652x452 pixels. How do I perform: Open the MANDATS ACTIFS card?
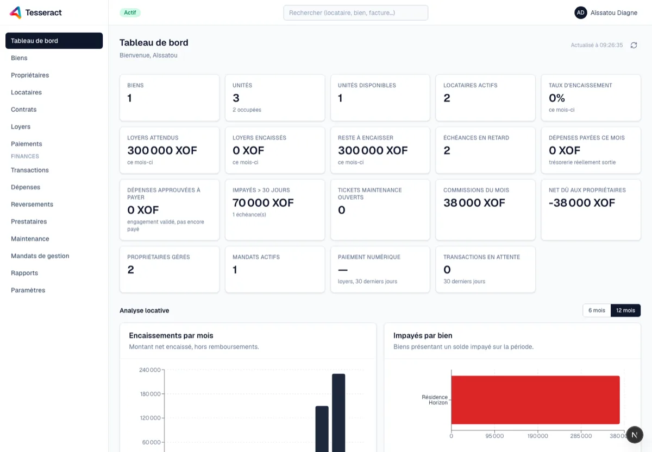(x=275, y=270)
